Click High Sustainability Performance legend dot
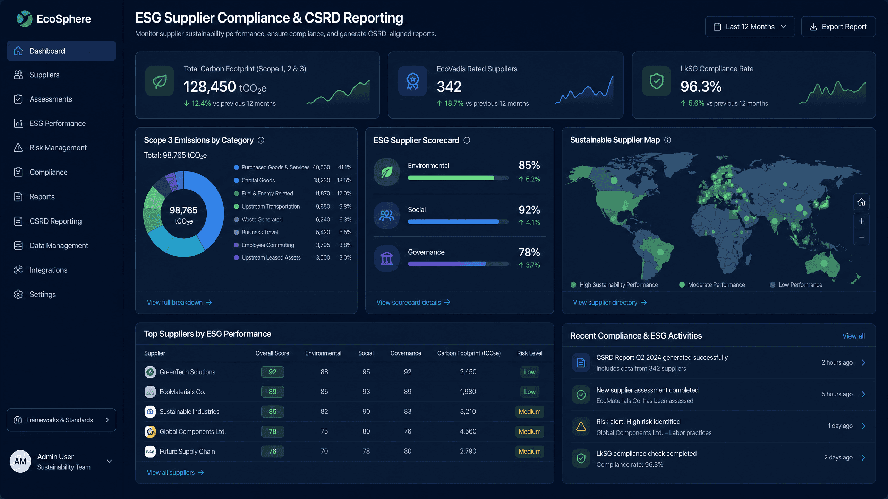The image size is (888, 499). [573, 284]
